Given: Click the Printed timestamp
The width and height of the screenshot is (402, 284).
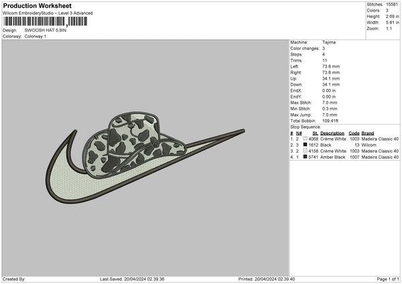Looking at the screenshot, I should coord(267,279).
